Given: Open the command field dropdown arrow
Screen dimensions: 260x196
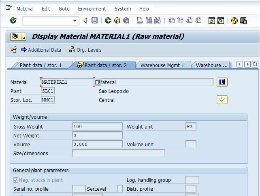Looking at the screenshot, I should point(75,21).
